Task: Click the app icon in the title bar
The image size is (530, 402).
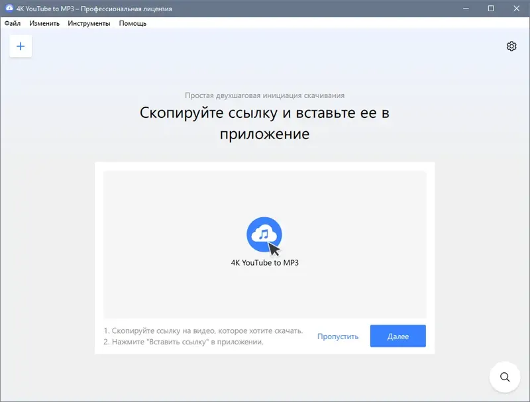Action: [9, 9]
